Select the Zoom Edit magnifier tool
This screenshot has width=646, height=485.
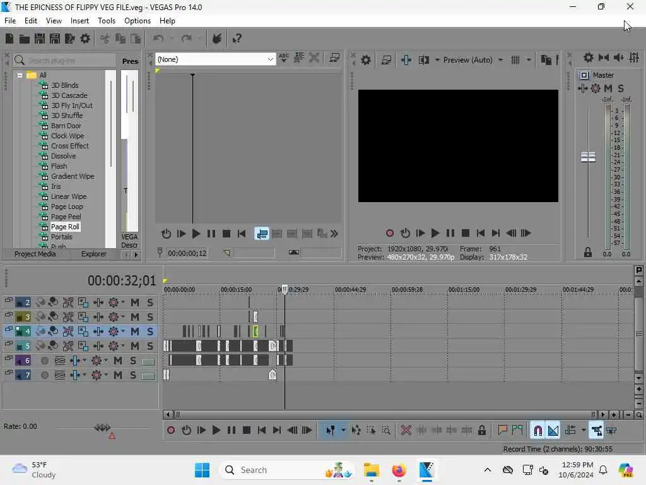pyautogui.click(x=386, y=430)
